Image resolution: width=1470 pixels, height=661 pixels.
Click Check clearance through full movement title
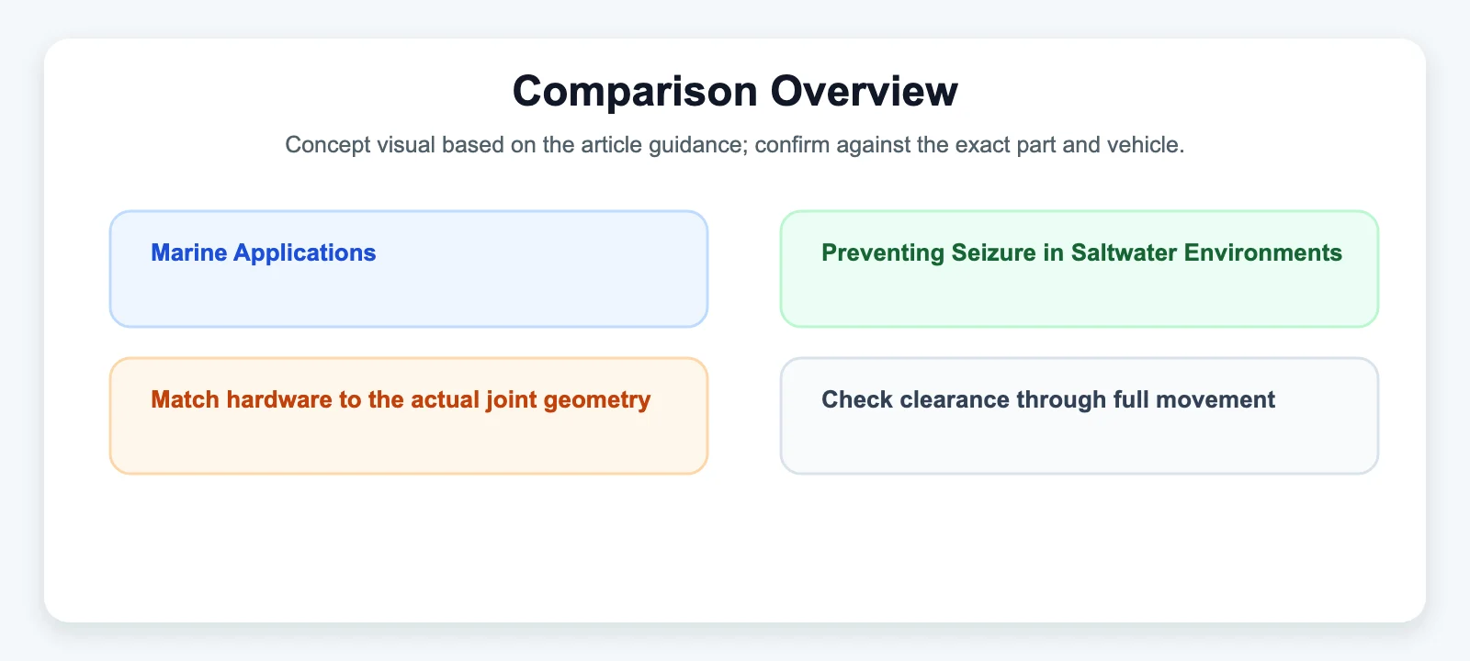(x=1048, y=399)
